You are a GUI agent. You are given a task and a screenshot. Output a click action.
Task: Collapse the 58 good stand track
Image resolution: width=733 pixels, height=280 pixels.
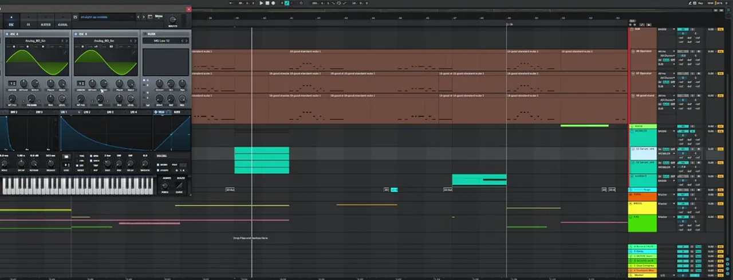pyautogui.click(x=632, y=95)
